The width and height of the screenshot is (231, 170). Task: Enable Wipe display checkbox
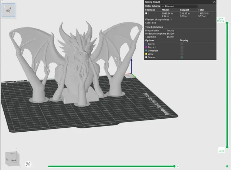182,54
